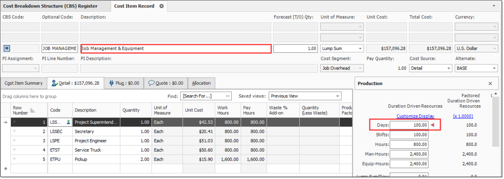The width and height of the screenshot is (504, 179).
Task: Close the Cost Item Record tab
Action: click(x=161, y=6)
